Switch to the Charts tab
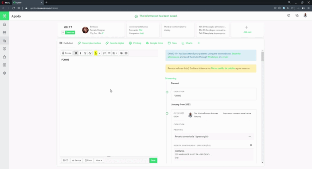The width and height of the screenshot is (312, 169). (x=187, y=43)
